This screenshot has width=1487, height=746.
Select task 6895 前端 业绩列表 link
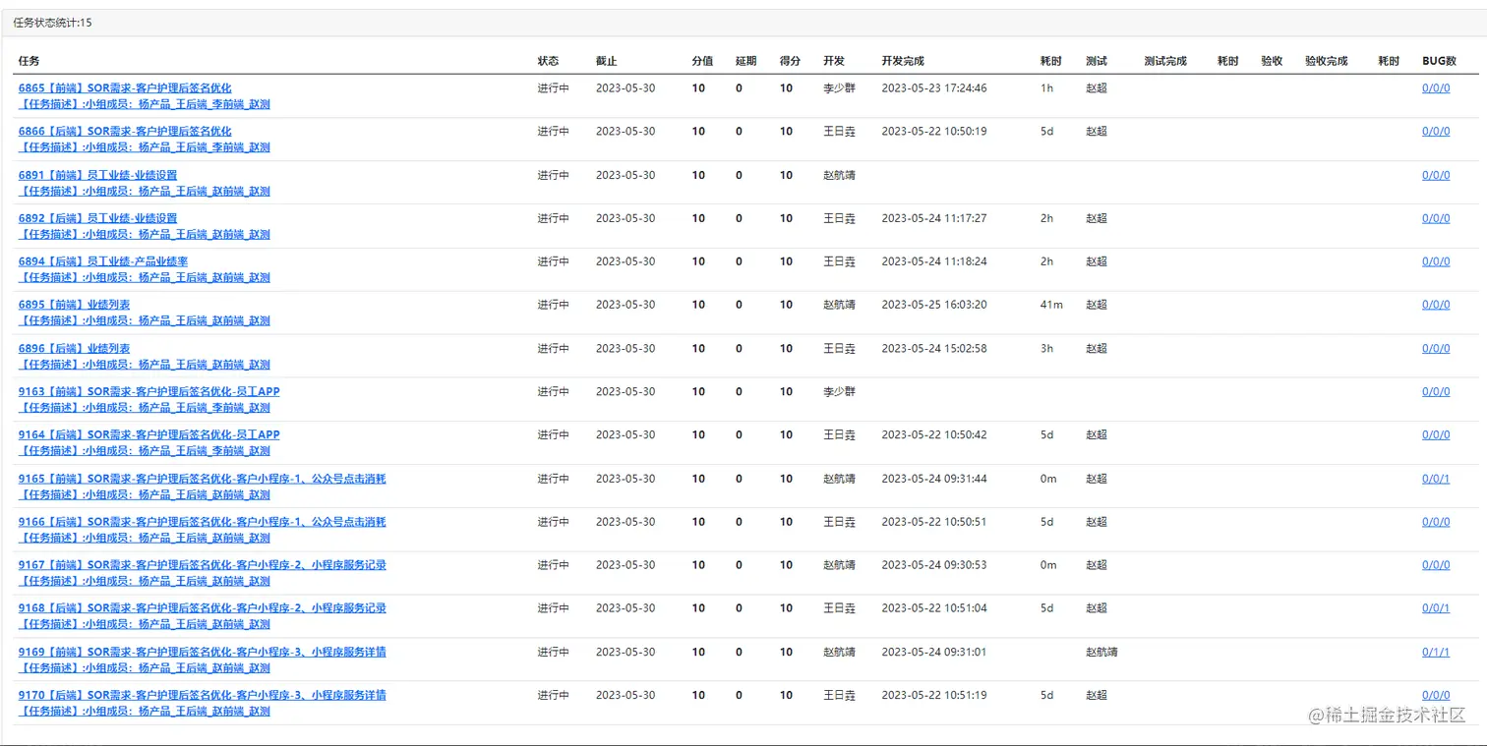(x=74, y=305)
